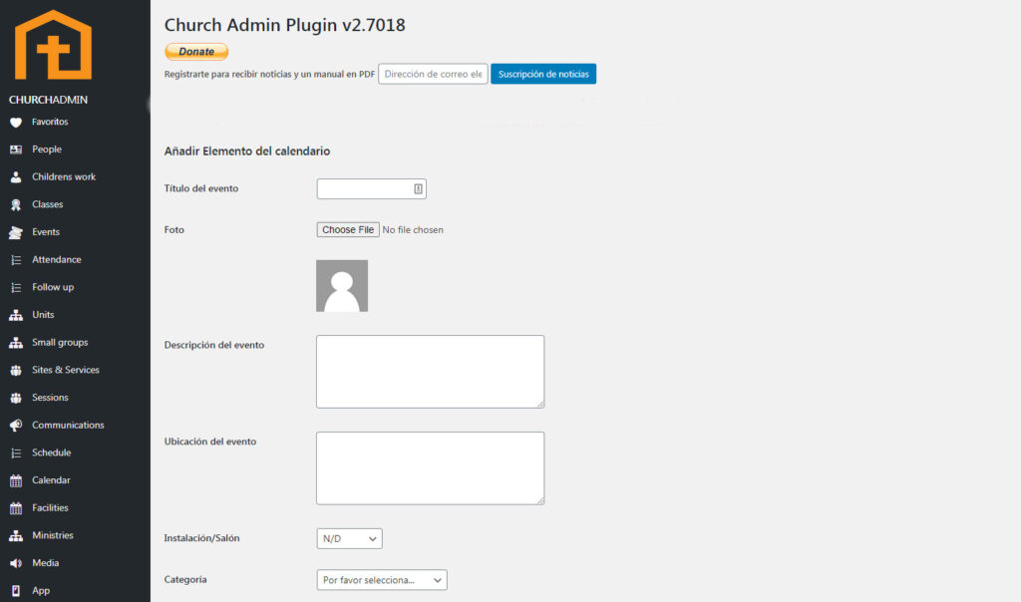The width and height of the screenshot is (1021, 602).
Task: Click the Childrens work person icon
Action: (15, 177)
